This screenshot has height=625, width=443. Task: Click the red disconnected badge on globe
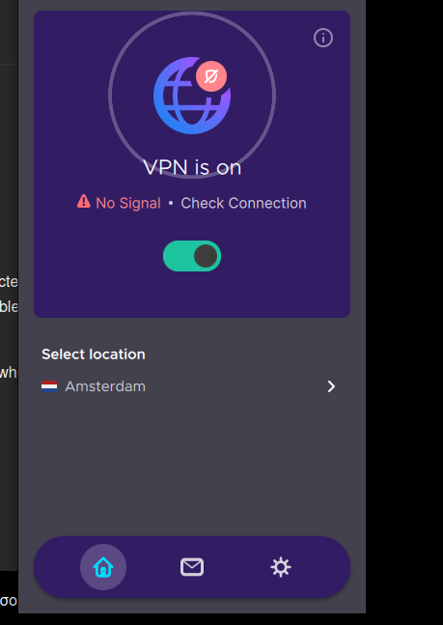click(211, 76)
